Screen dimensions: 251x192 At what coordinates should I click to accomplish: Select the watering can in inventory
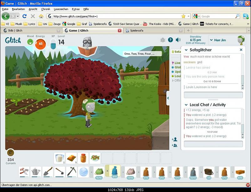pos(36,171)
